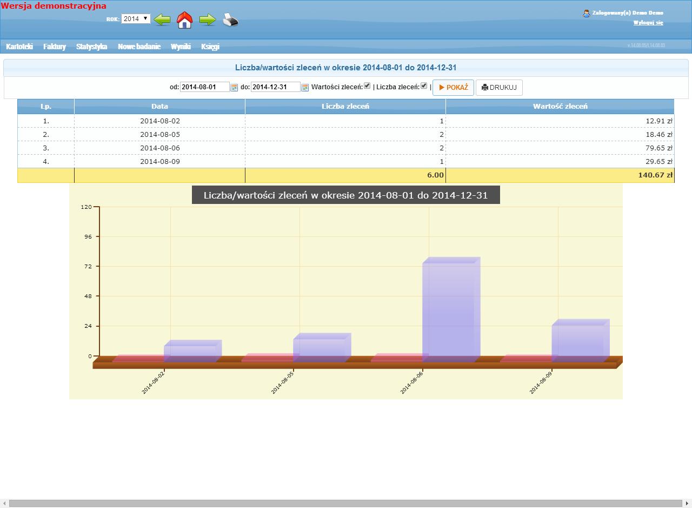Click the logged-in user avatar icon
Screen dimensions: 692x508
(x=586, y=13)
